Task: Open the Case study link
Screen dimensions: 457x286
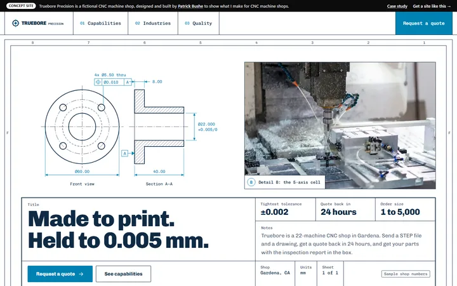Action: (x=397, y=6)
